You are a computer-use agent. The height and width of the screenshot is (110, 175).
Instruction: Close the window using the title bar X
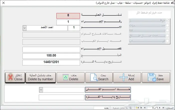tap(3, 3)
